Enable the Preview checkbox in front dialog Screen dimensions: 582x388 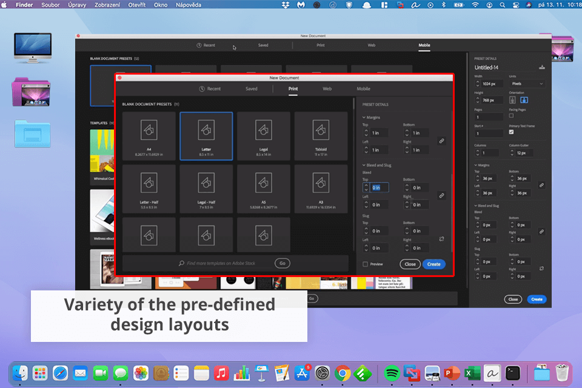[365, 264]
